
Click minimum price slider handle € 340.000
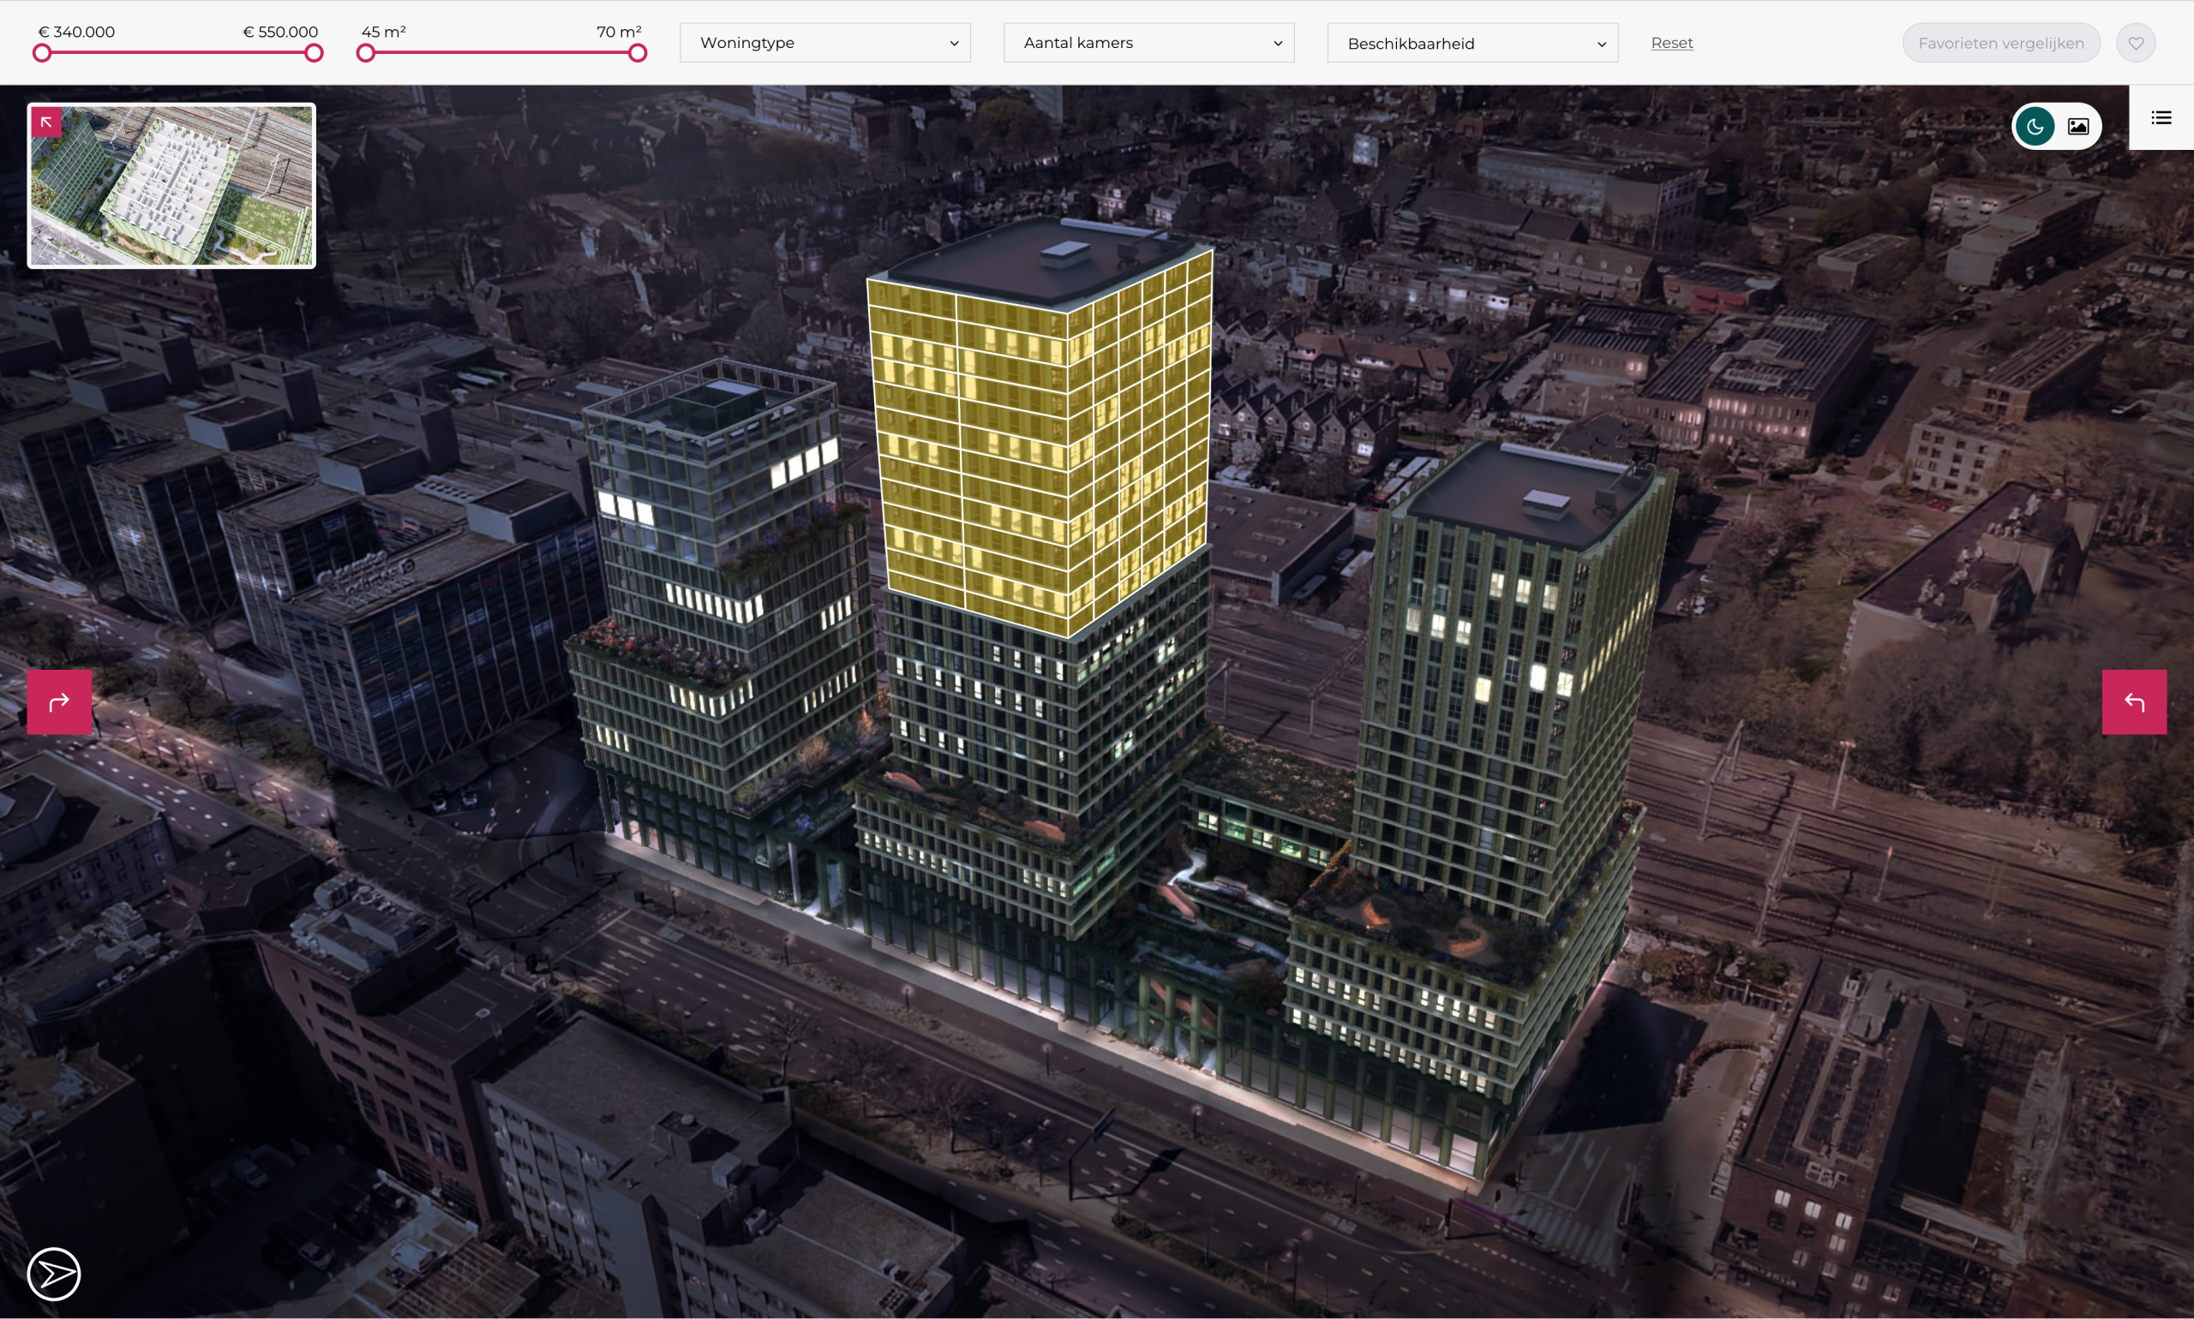pyautogui.click(x=42, y=53)
